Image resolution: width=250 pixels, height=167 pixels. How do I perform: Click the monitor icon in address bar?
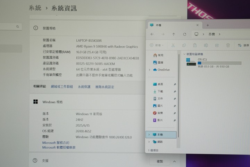[x=196, y=34]
